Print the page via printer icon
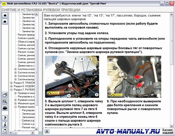 [5, 108]
